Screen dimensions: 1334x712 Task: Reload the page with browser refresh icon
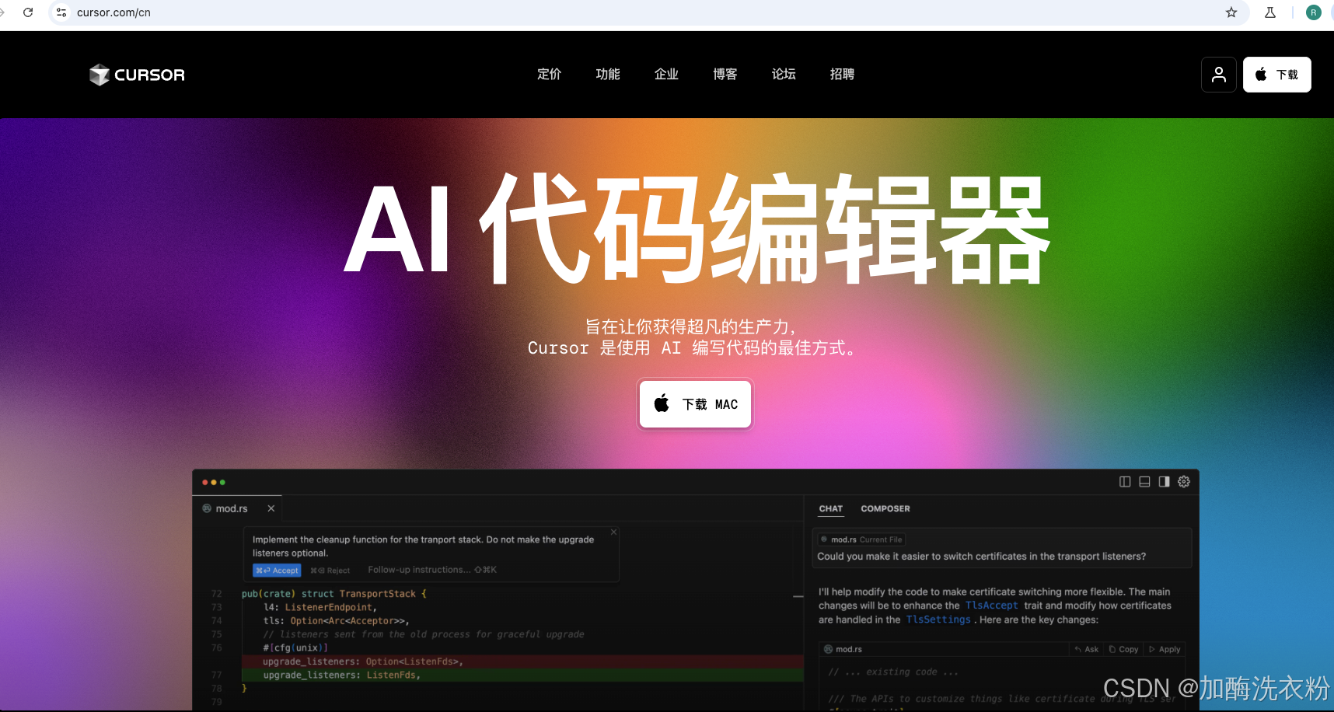pos(28,12)
